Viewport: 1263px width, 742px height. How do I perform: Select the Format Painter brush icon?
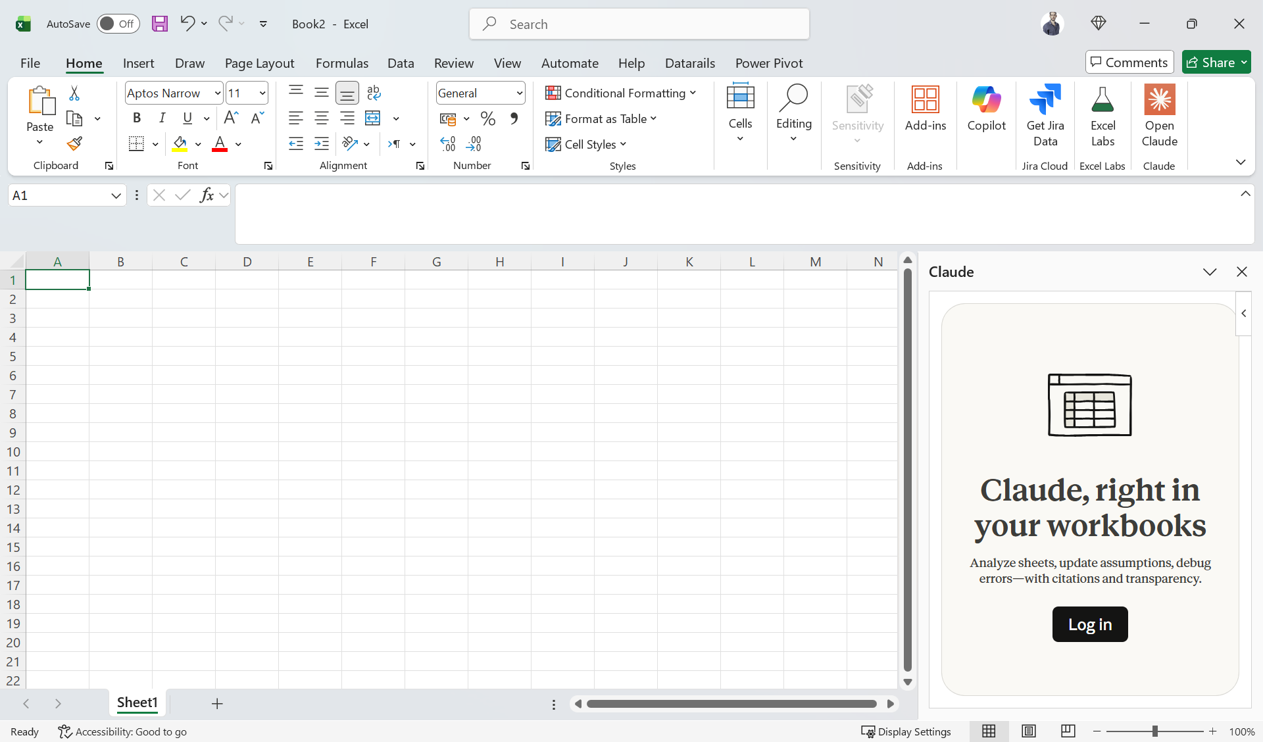click(x=74, y=143)
